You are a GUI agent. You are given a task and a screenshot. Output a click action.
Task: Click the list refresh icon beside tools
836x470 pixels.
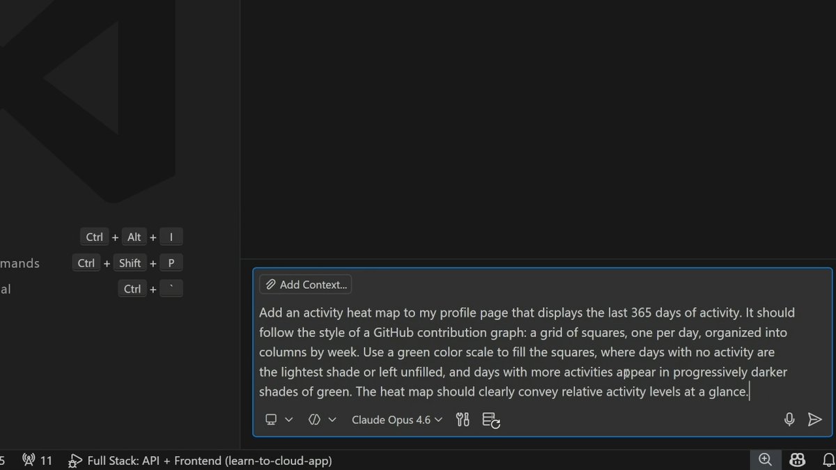(491, 419)
